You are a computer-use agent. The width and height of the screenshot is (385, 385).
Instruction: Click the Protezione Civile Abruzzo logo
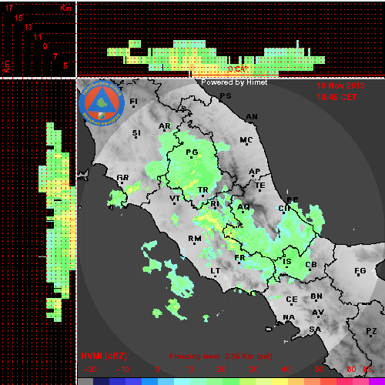102,103
